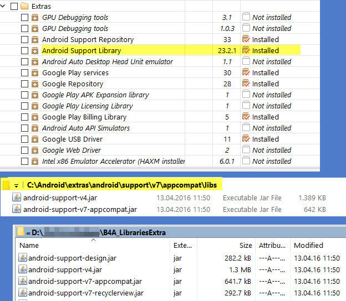
Task: Select Android Support Repository checkbox
Action: pos(24,40)
